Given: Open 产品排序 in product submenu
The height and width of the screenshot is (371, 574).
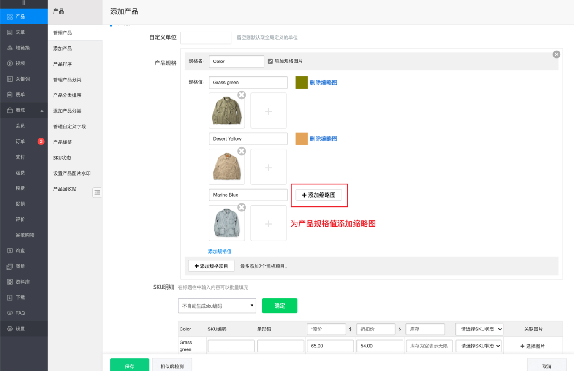Looking at the screenshot, I should pyautogui.click(x=63, y=64).
